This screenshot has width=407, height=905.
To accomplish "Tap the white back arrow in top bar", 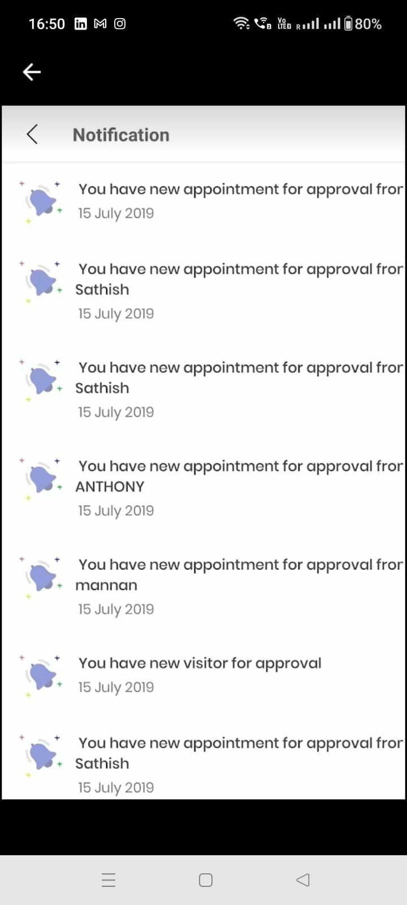I will point(32,72).
